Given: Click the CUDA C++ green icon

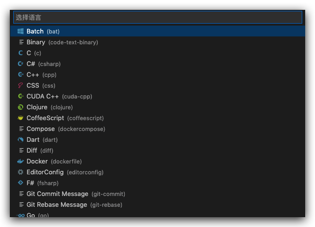Looking at the screenshot, I should point(21,96).
